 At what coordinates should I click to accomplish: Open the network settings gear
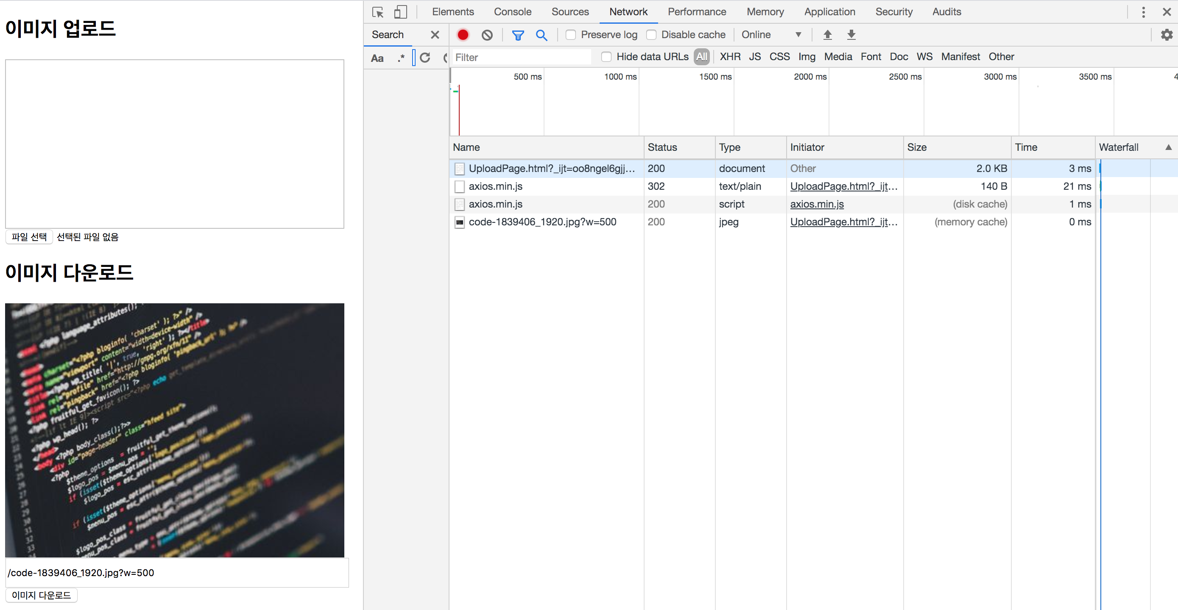(1167, 35)
